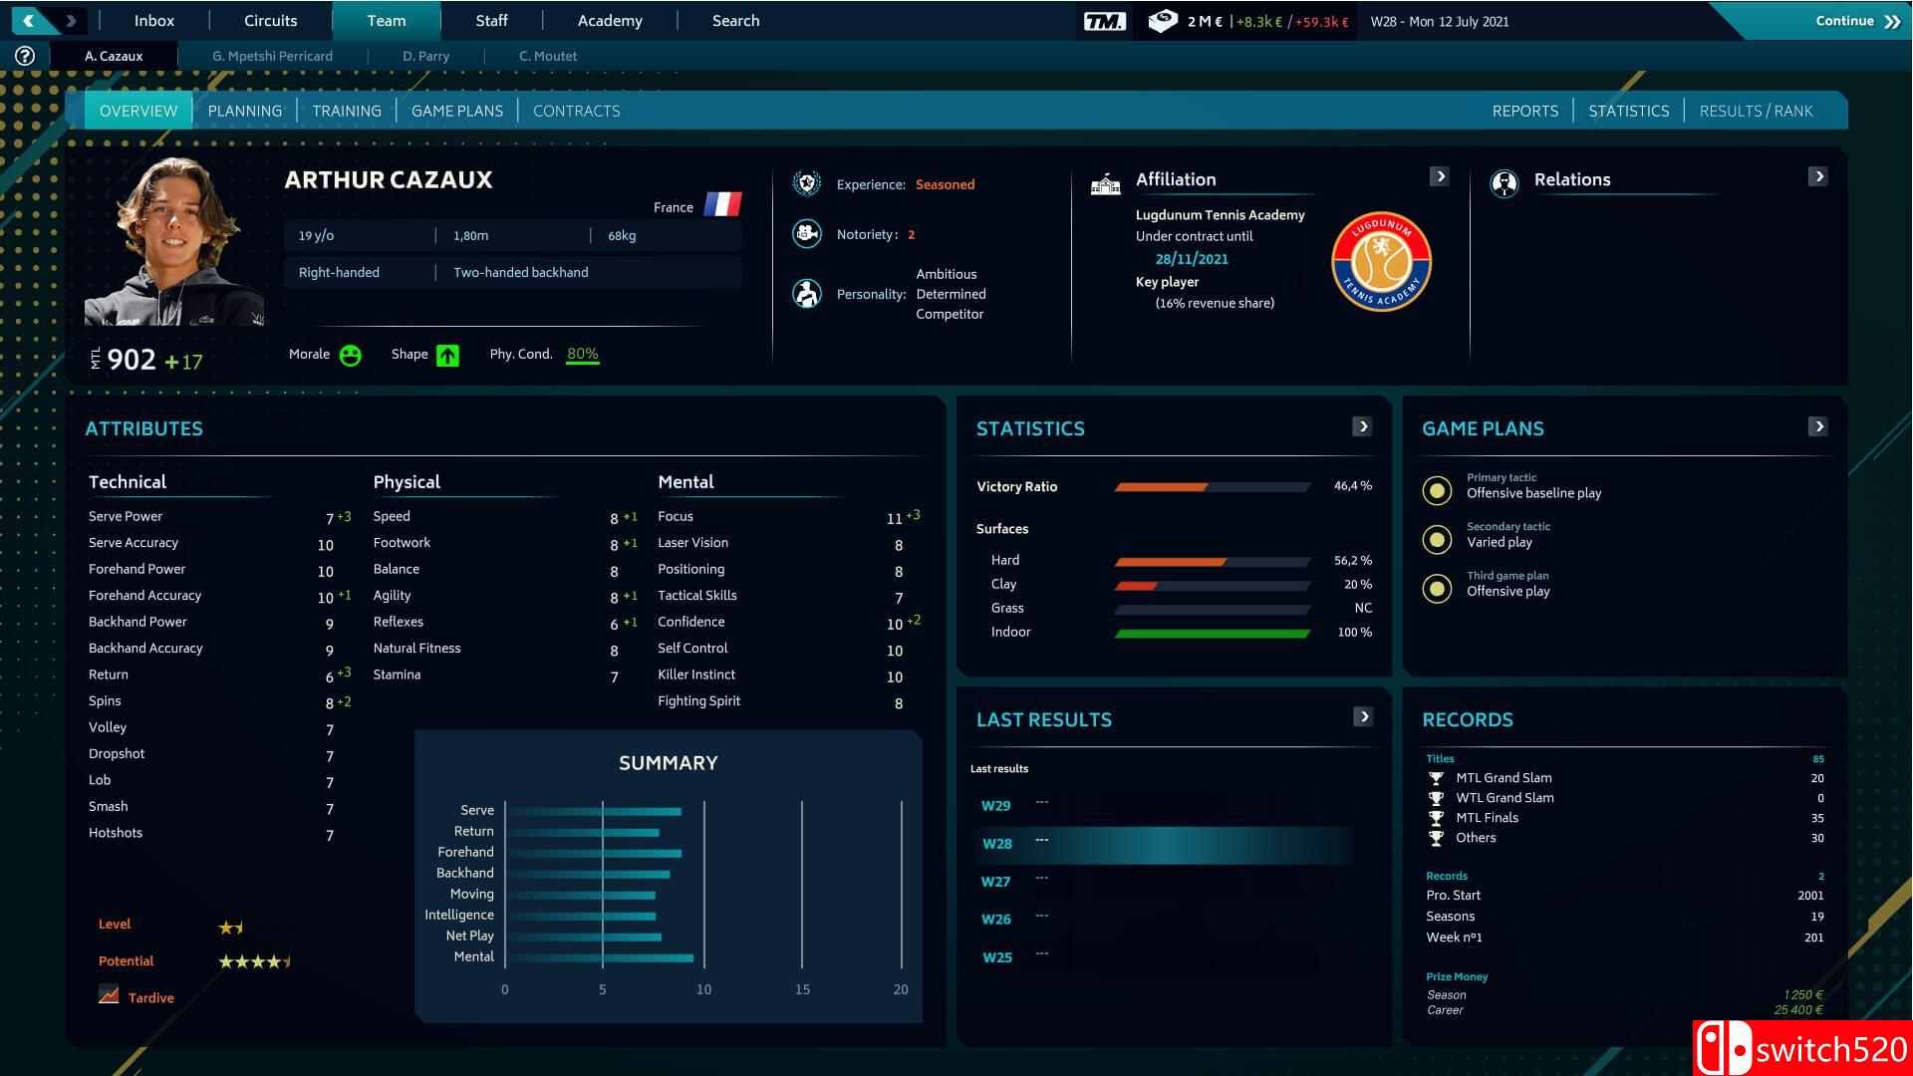The width and height of the screenshot is (1913, 1076).
Task: Expand the Last Results panel arrow
Action: coord(1366,716)
